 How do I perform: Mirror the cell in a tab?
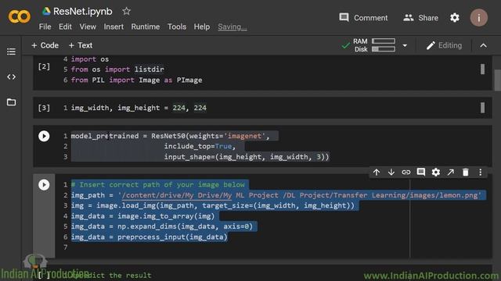pyautogui.click(x=451, y=173)
